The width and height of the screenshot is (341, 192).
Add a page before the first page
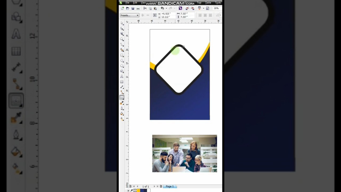click(130, 186)
